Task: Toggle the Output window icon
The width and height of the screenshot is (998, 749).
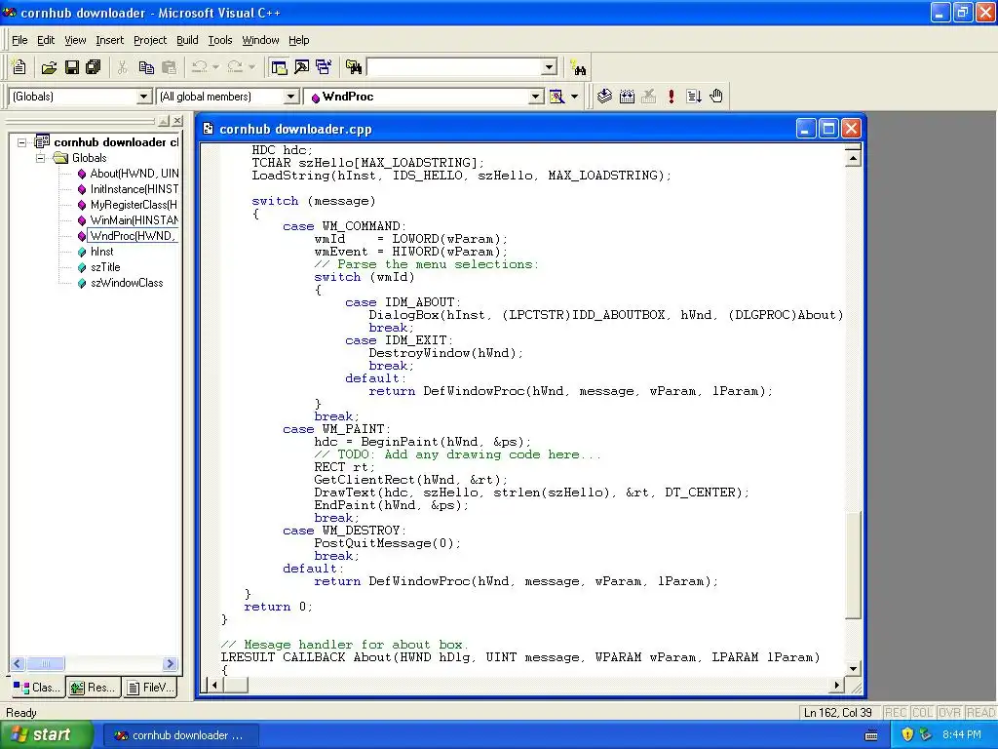Action: point(301,67)
